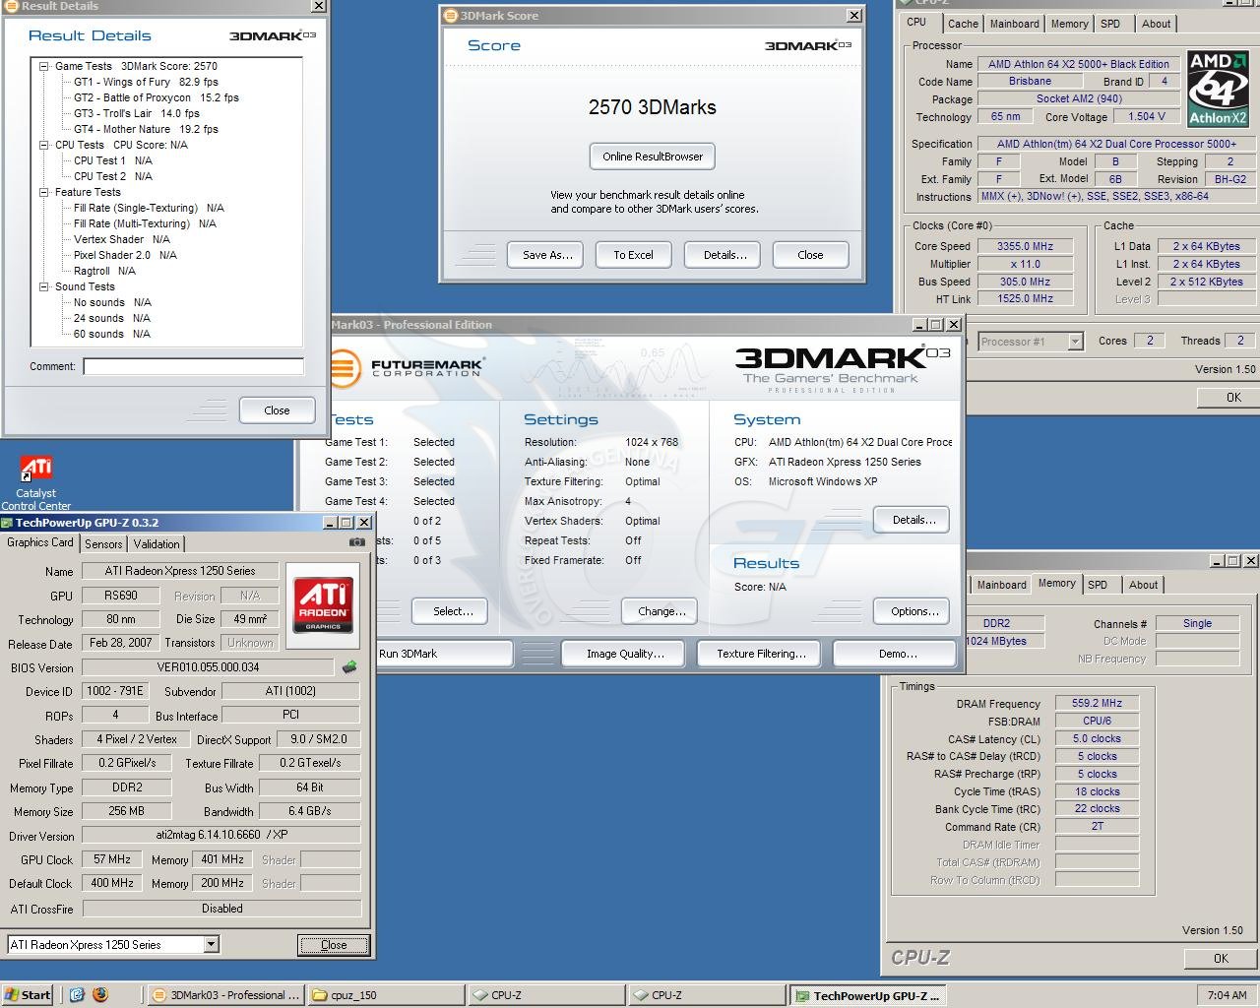Click the GPU-Z screenshot camera icon
1260x1008 pixels.
click(356, 542)
